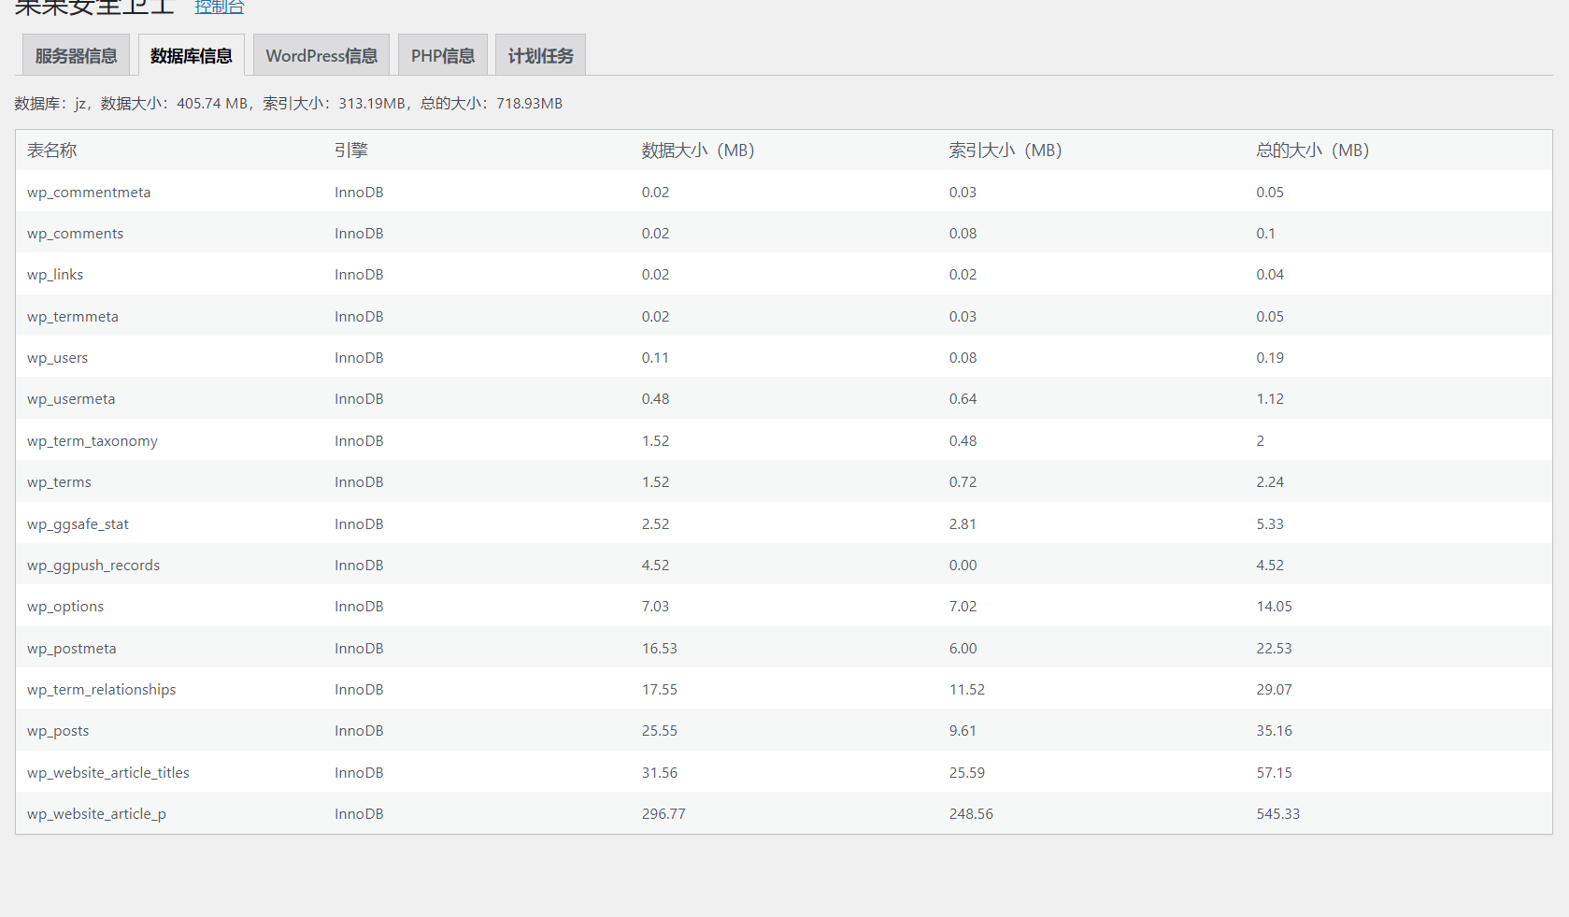Screen dimensions: 1569x917
Task: Click the 0.19 total size value
Action: click(1270, 358)
